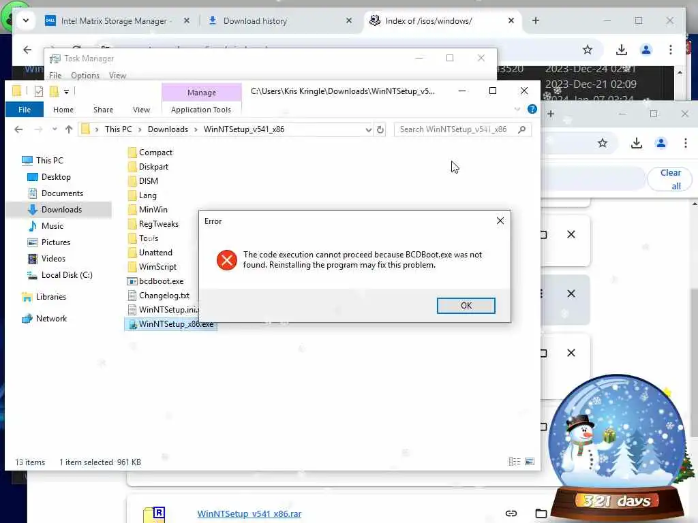This screenshot has height=523, width=698.
Task: Select Videos in navigation pane
Action: pos(53,258)
